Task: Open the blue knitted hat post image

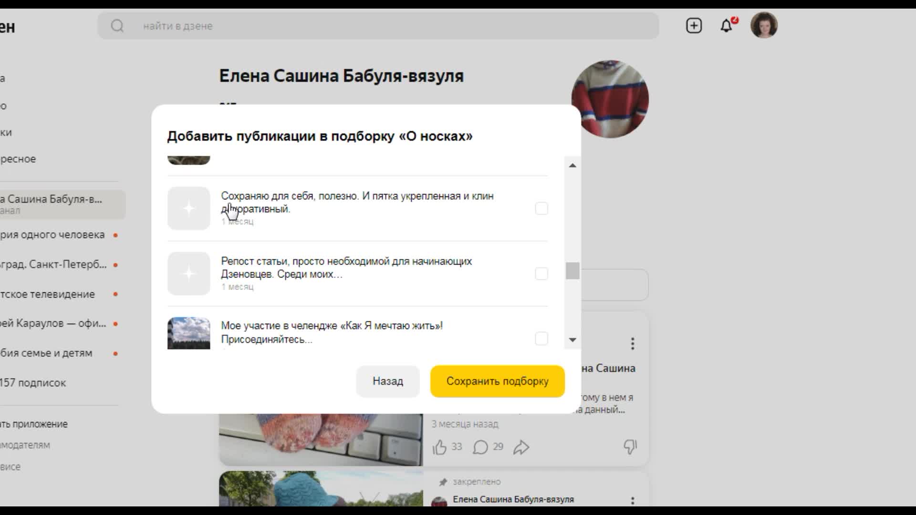Action: pyautogui.click(x=321, y=489)
